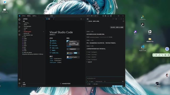Open chat panel settings gear
Image resolution: width=170 pixels, height=95 pixels.
pyautogui.click(x=116, y=19)
